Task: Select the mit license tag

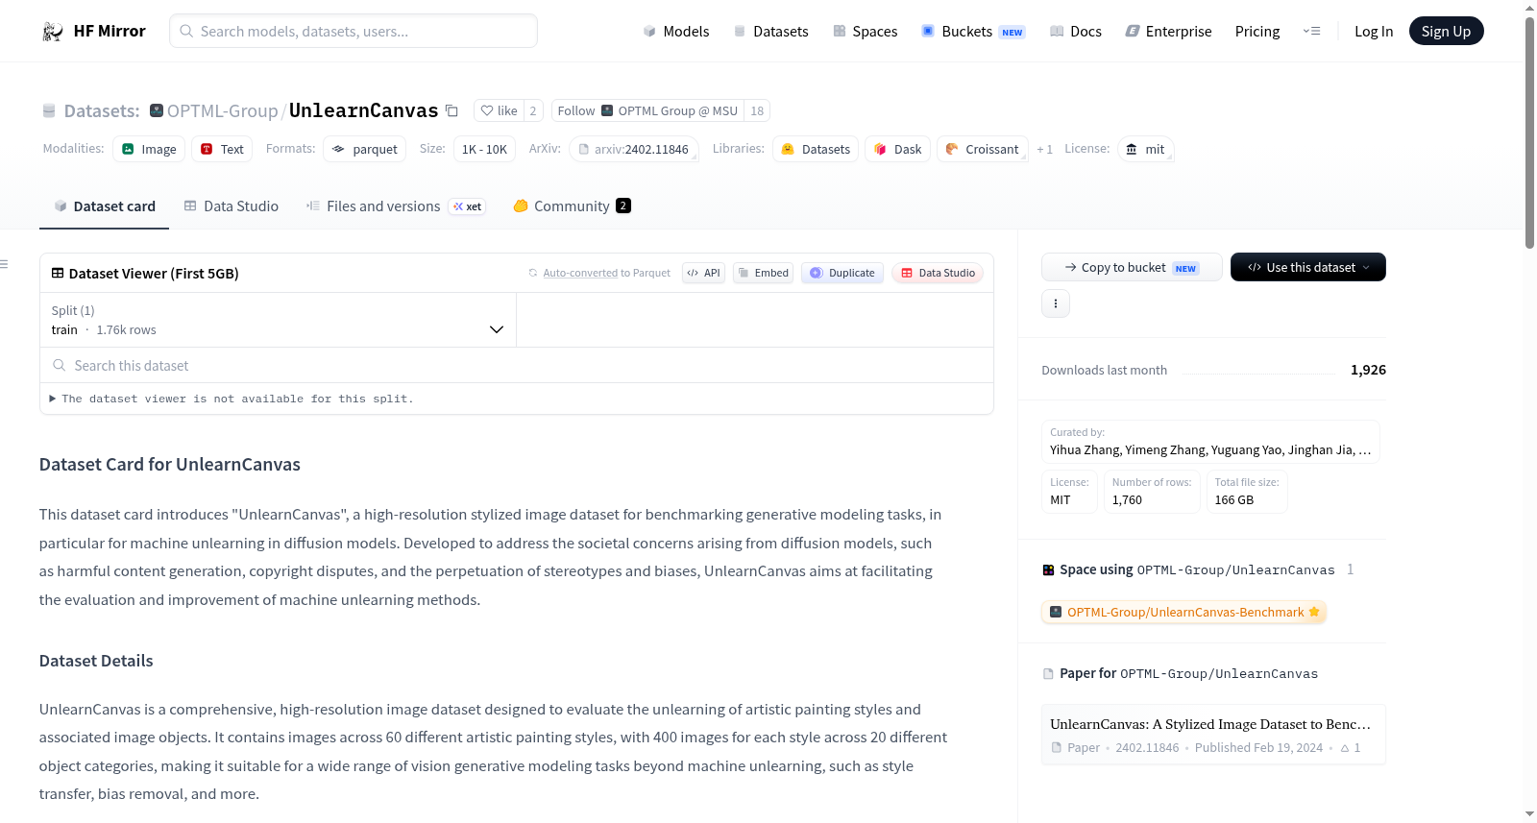Action: 1145,149
